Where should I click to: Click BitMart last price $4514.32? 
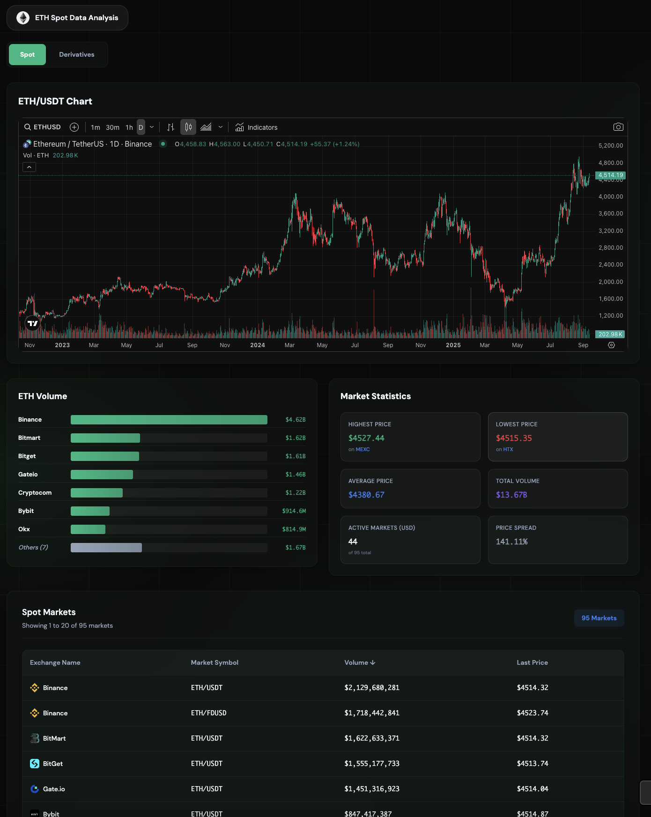533,738
